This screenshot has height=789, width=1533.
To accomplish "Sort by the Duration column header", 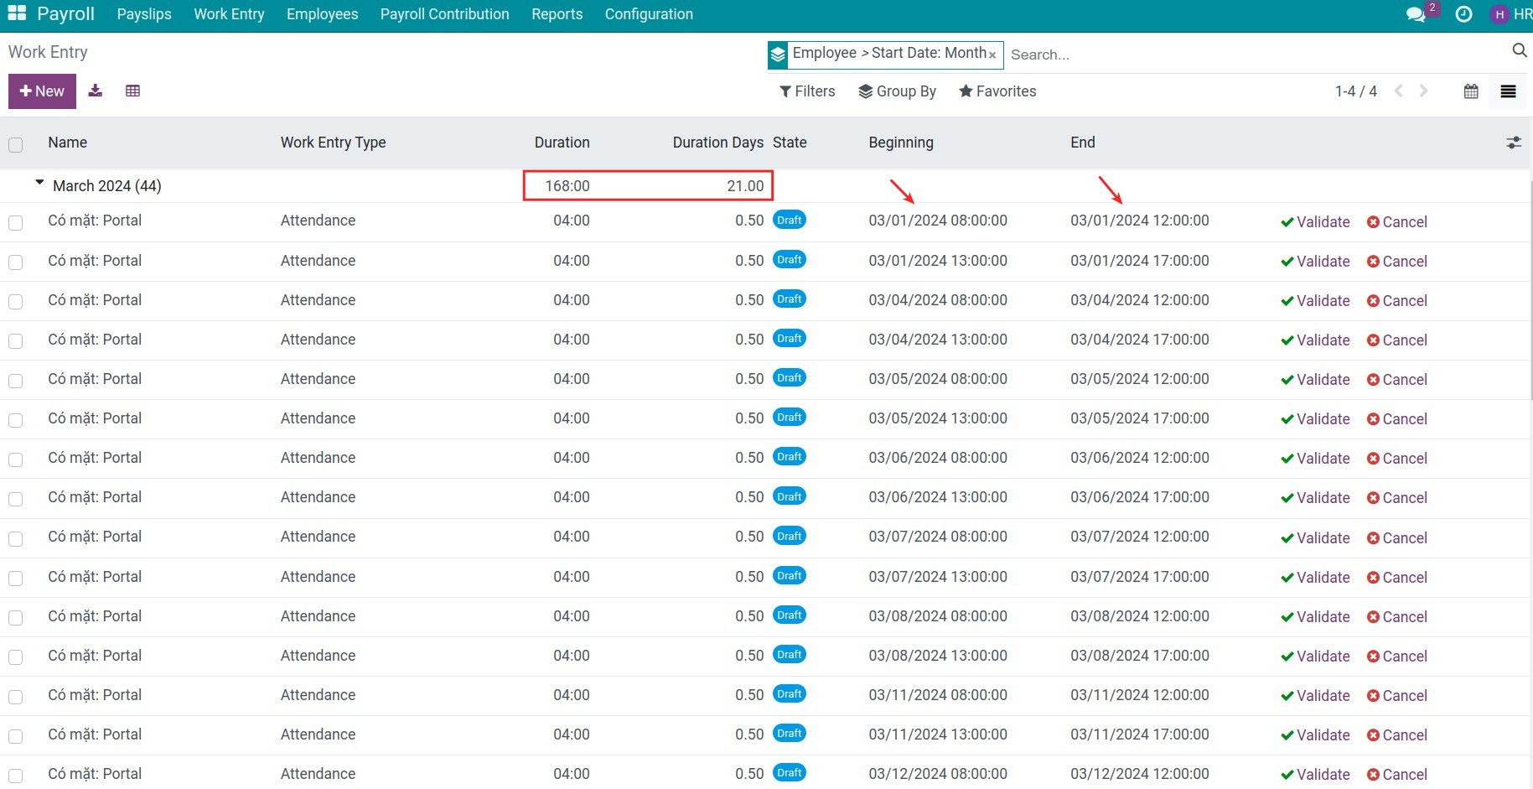I will tap(562, 143).
